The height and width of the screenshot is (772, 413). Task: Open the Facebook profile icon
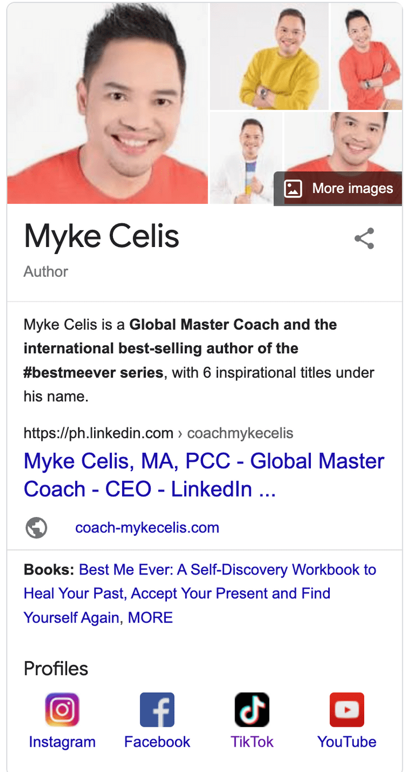pyautogui.click(x=157, y=710)
